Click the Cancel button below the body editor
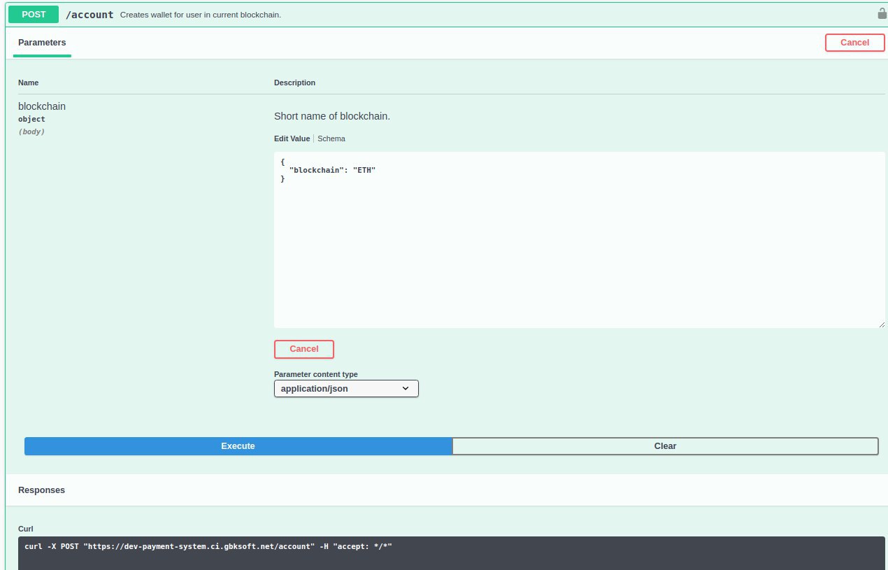 coord(304,349)
